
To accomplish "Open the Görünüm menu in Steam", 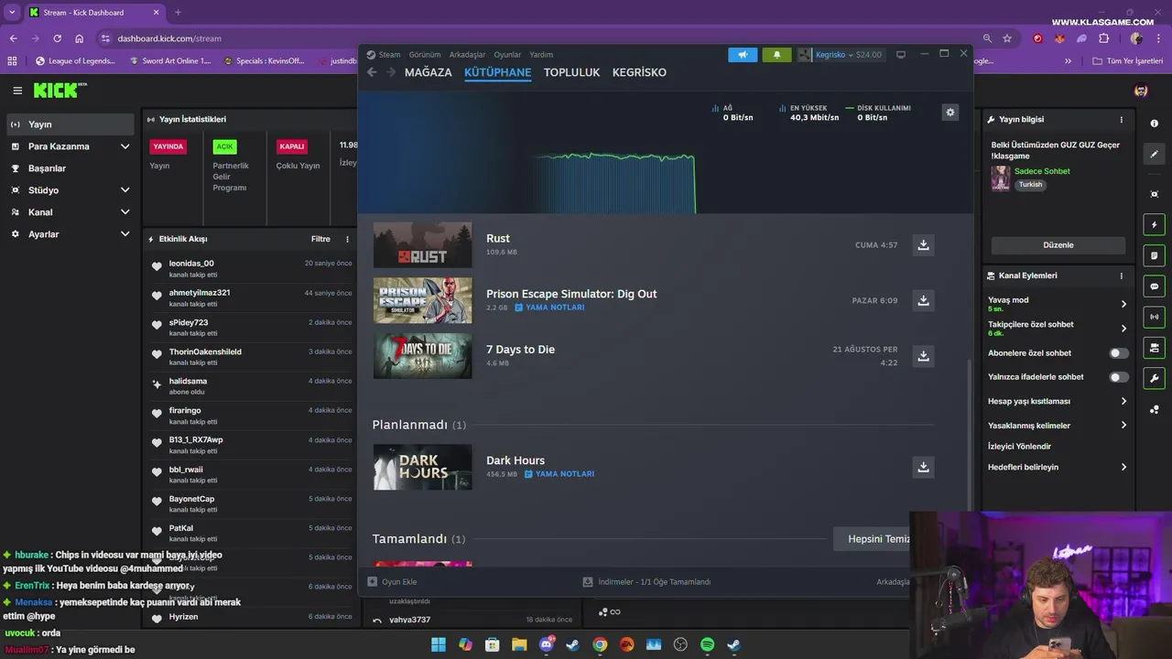I will (425, 55).
